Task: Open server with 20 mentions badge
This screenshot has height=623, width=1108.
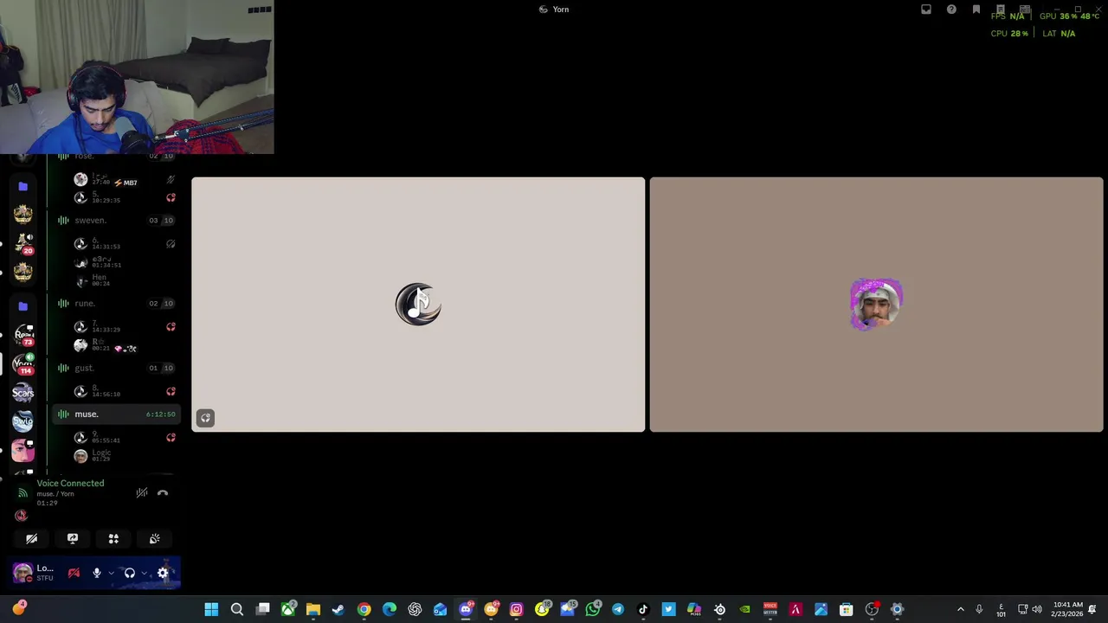Action: tap(23, 244)
